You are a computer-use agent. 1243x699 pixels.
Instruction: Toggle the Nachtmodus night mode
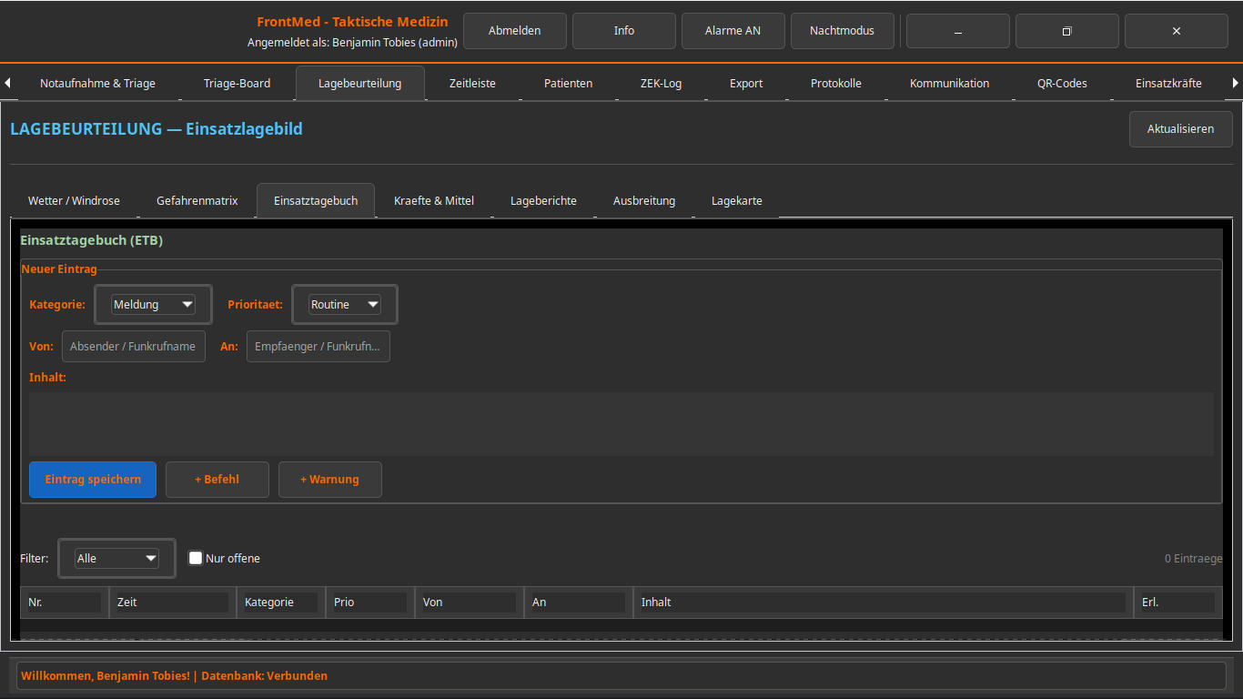[842, 31]
